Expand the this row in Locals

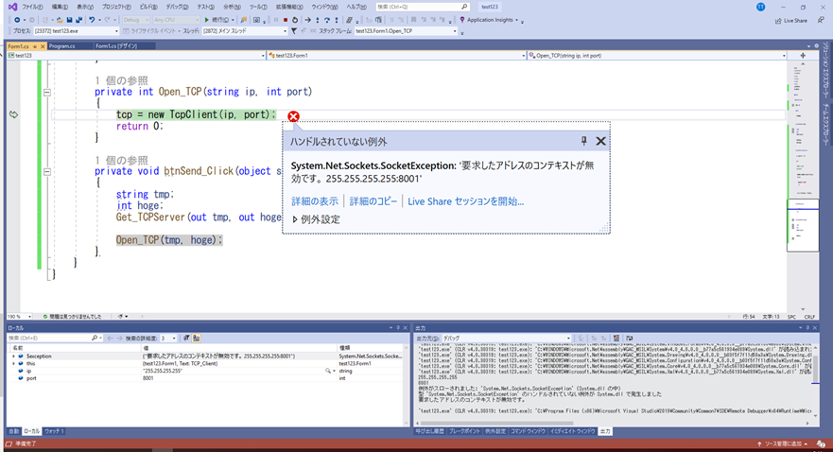coord(13,364)
